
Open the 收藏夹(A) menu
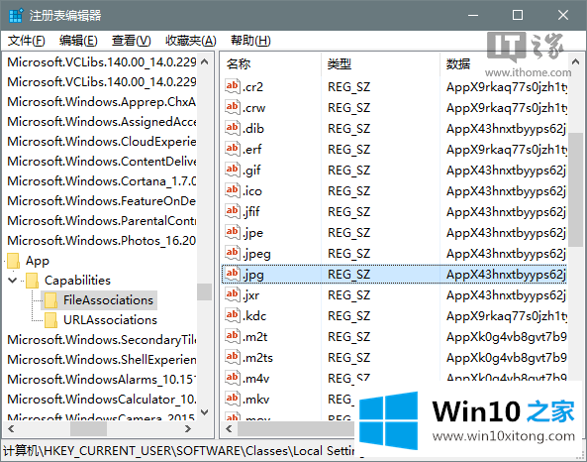point(191,40)
